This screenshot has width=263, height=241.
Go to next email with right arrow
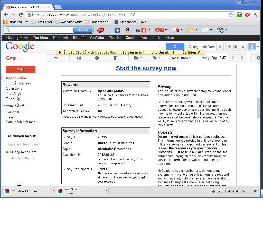(x=242, y=58)
